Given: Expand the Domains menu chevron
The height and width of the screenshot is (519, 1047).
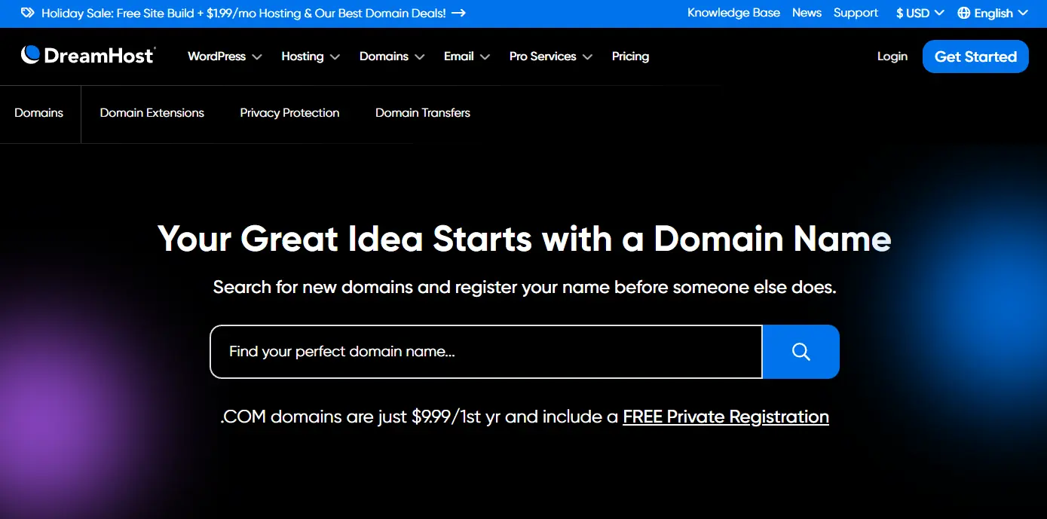Looking at the screenshot, I should (419, 57).
